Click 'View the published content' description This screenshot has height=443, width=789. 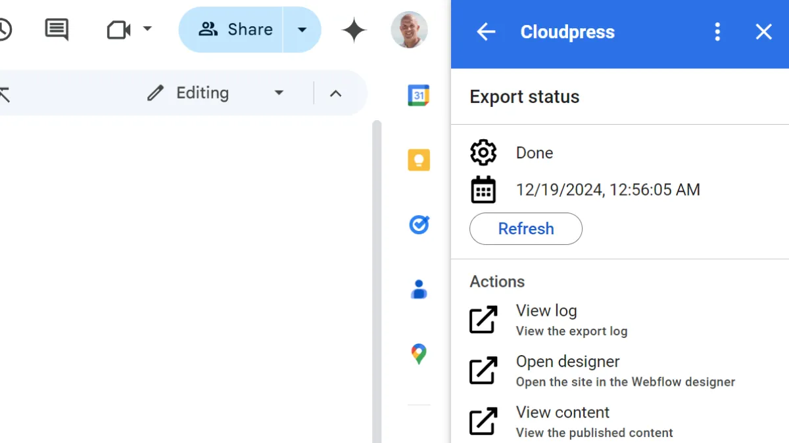[x=594, y=432]
